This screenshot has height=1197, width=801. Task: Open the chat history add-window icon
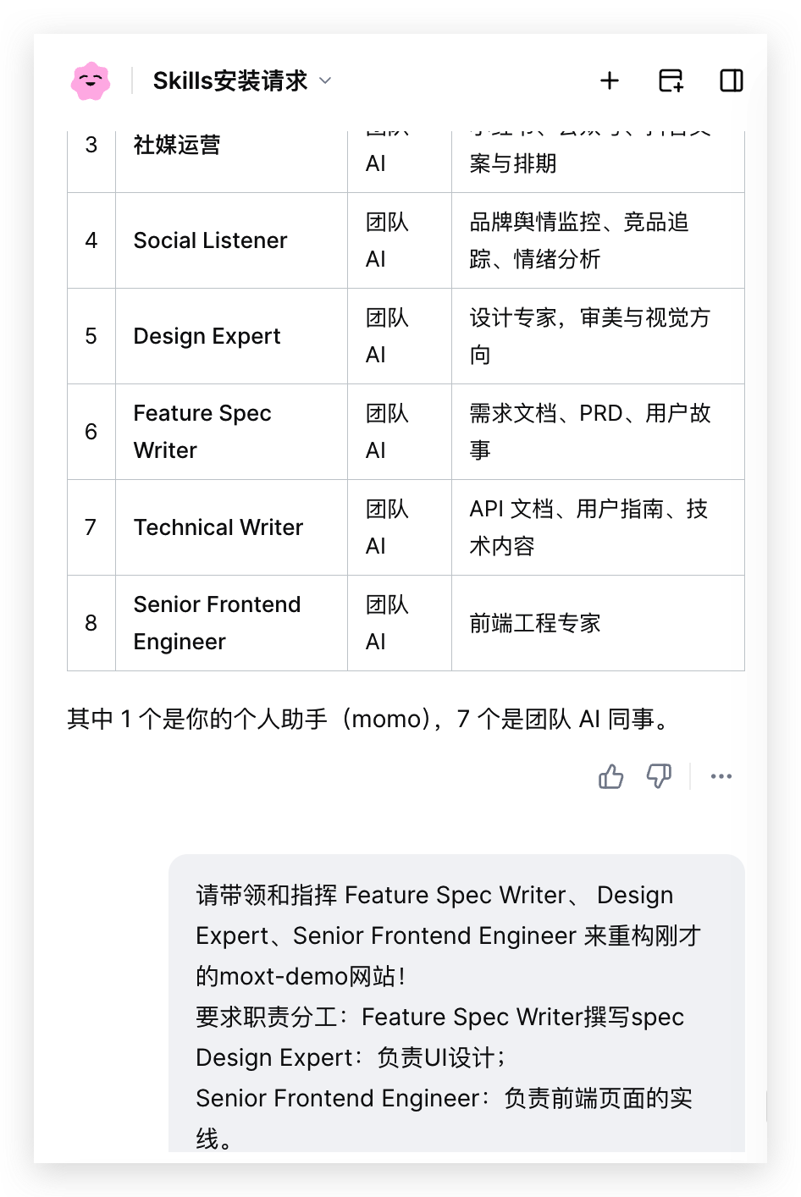671,80
